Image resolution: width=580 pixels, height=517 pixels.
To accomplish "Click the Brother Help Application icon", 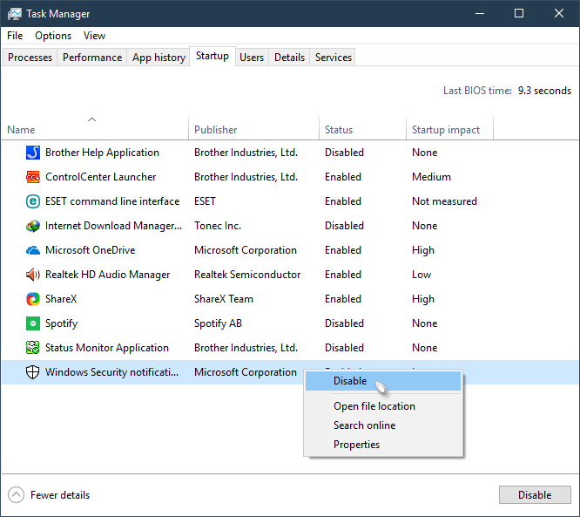I will tap(33, 153).
